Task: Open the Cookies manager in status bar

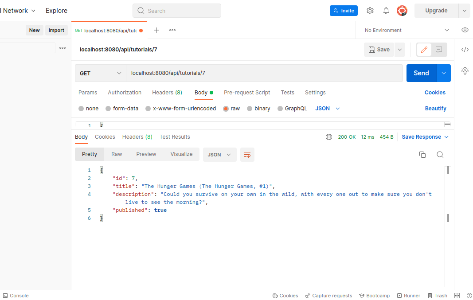Action: [x=285, y=296]
